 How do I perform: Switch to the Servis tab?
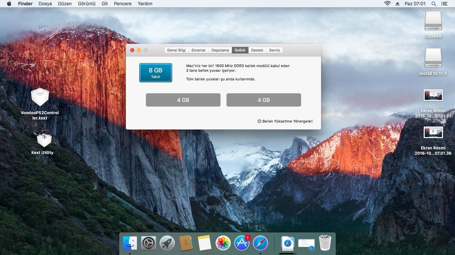point(274,50)
